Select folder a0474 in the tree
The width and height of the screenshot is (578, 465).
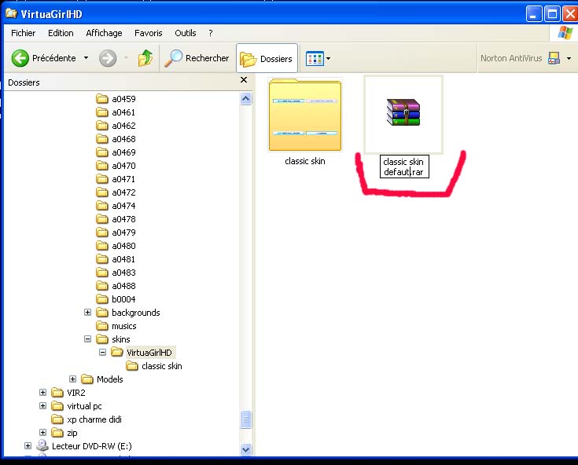pos(116,206)
